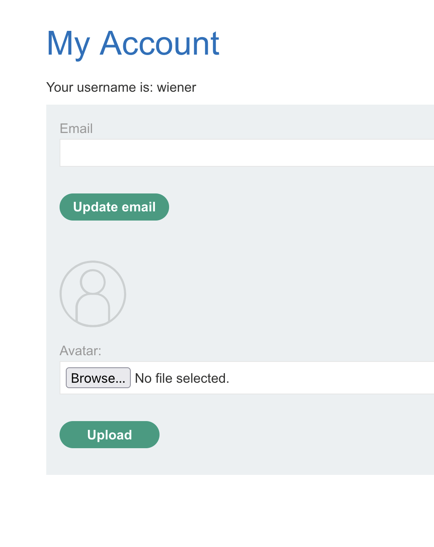Click the 'Your username is: wiener' text

(121, 87)
